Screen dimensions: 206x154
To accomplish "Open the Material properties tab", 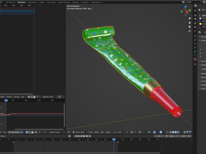I will [195, 59].
